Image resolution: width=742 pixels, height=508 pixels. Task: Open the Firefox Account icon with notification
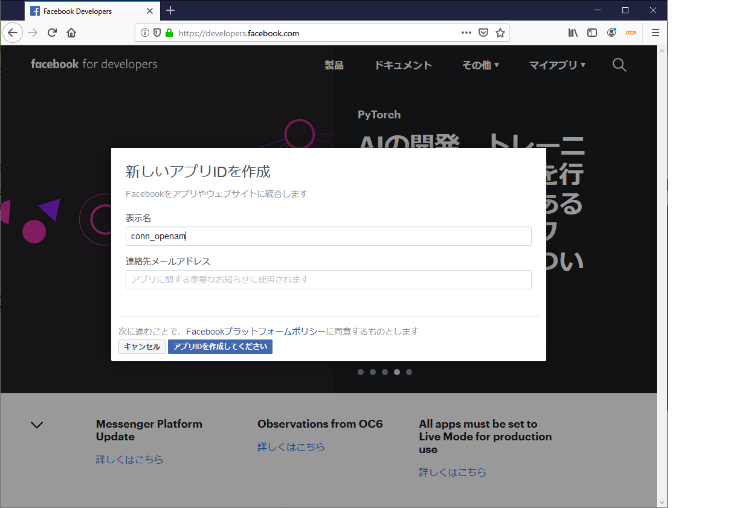(x=611, y=33)
